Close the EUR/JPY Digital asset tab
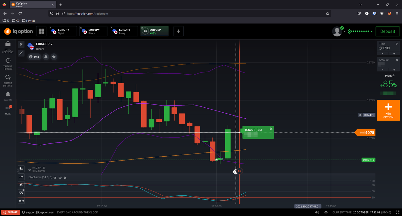Image resolution: width=402 pixels, height=216 pixels. click(50, 28)
